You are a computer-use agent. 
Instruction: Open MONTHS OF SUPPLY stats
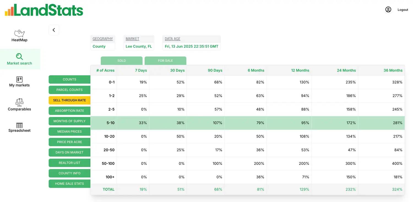[69, 121]
